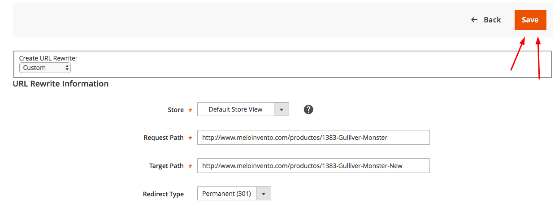The width and height of the screenshot is (559, 212).
Task: Open the Create URL Rewrite Custom dropdown
Action: coord(45,68)
